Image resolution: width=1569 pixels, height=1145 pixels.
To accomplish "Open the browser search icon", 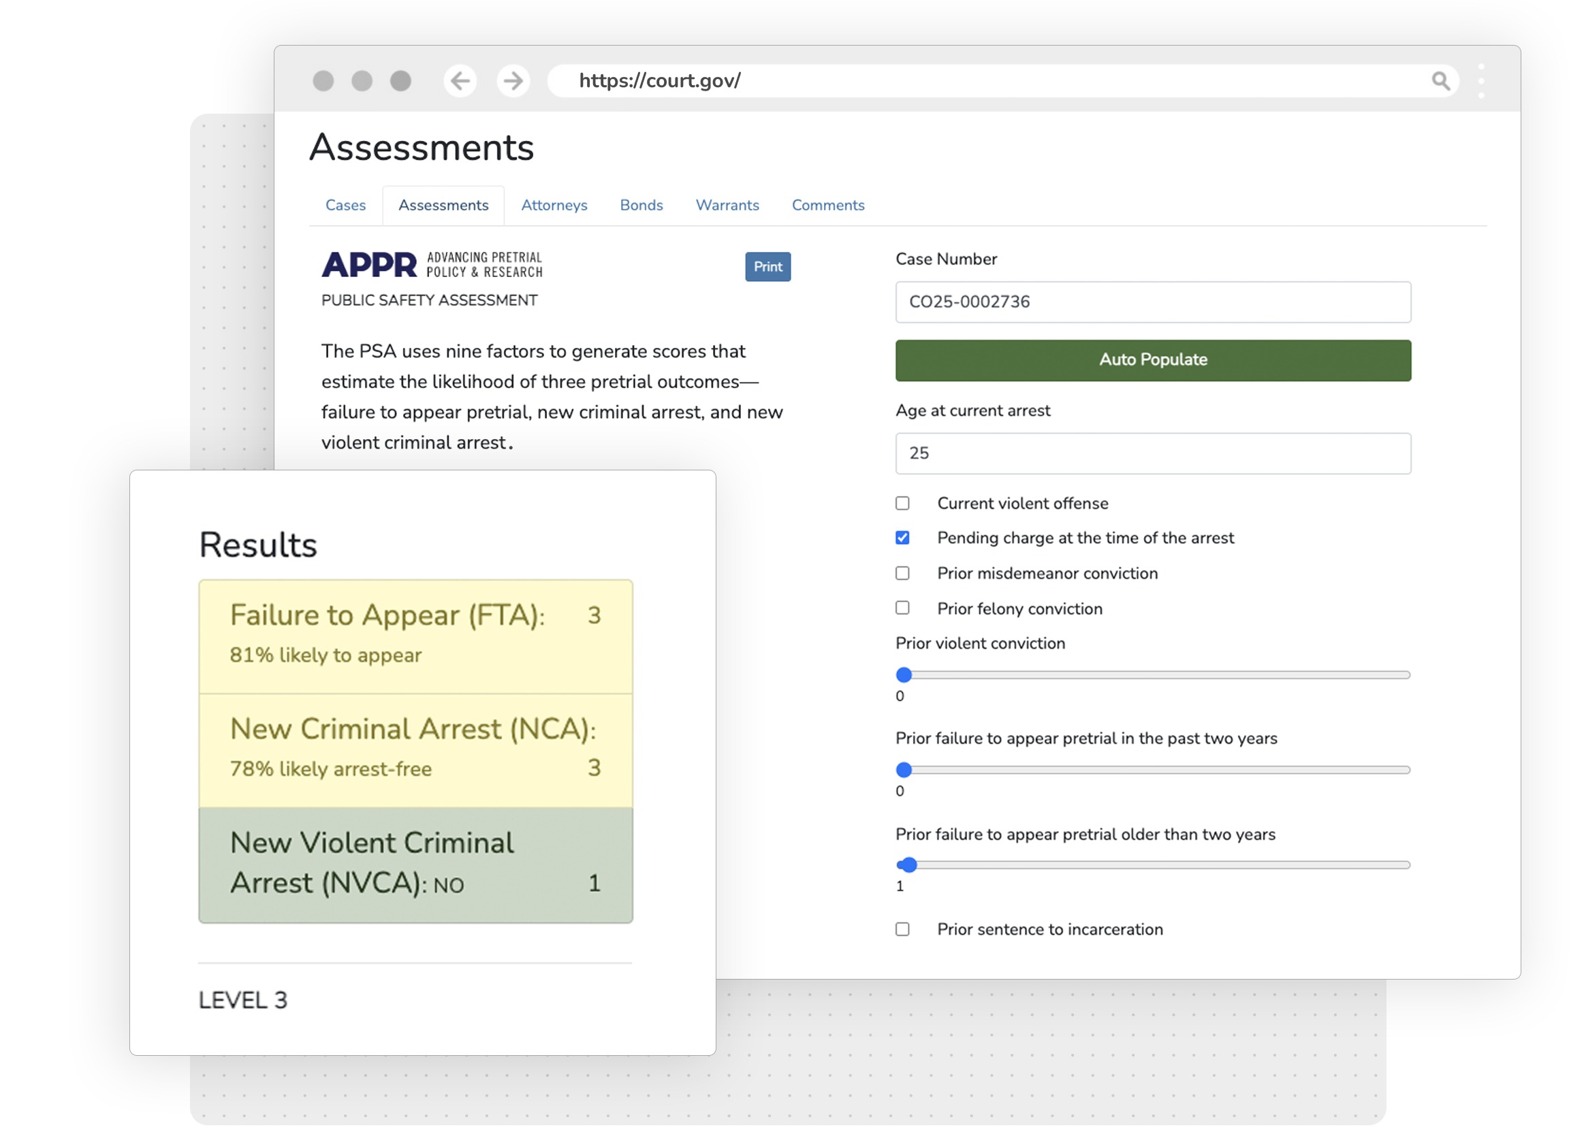I will (x=1441, y=80).
